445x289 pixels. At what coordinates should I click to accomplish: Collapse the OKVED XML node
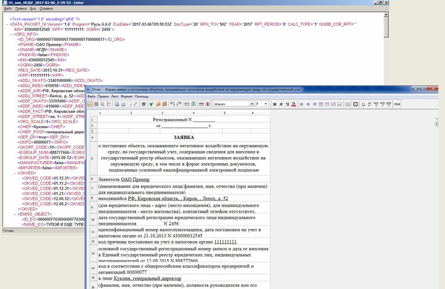pyautogui.click(x=15, y=173)
